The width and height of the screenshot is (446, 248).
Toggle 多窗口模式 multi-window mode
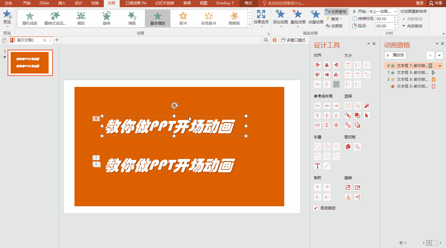click(x=293, y=40)
